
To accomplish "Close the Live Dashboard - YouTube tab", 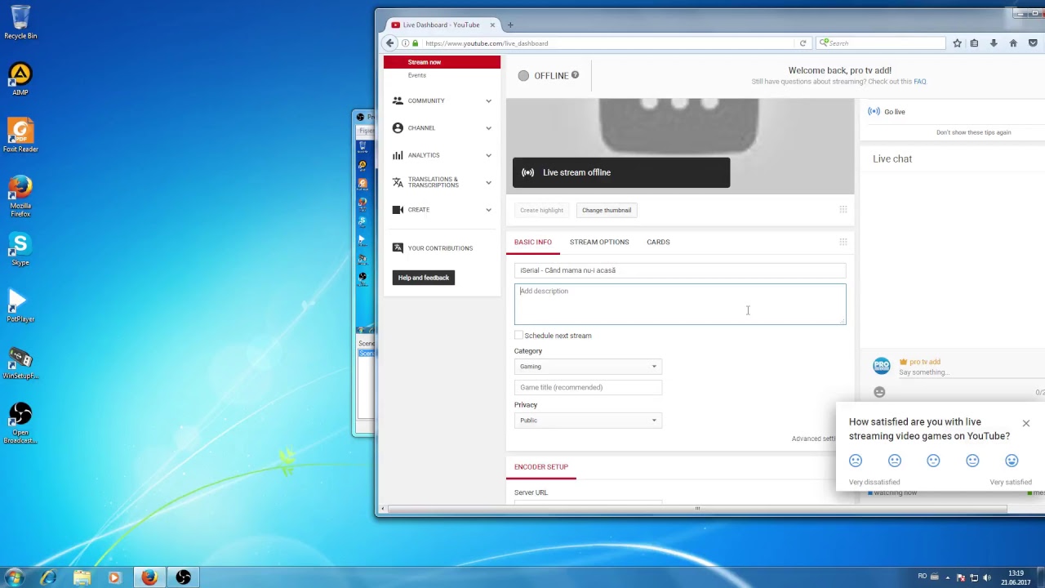I will [x=492, y=25].
